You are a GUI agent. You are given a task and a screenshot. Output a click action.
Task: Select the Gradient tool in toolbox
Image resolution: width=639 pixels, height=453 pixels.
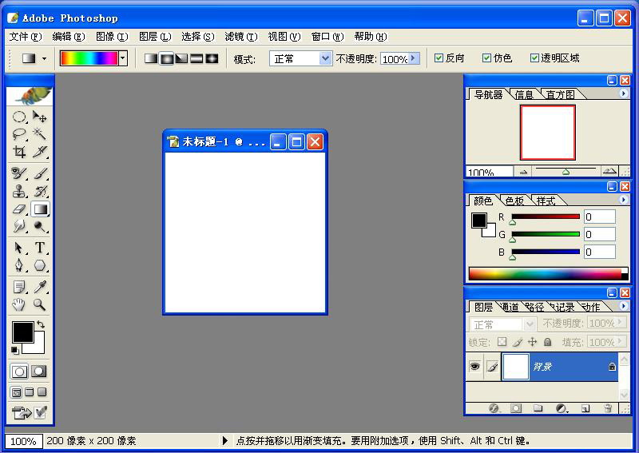40,209
